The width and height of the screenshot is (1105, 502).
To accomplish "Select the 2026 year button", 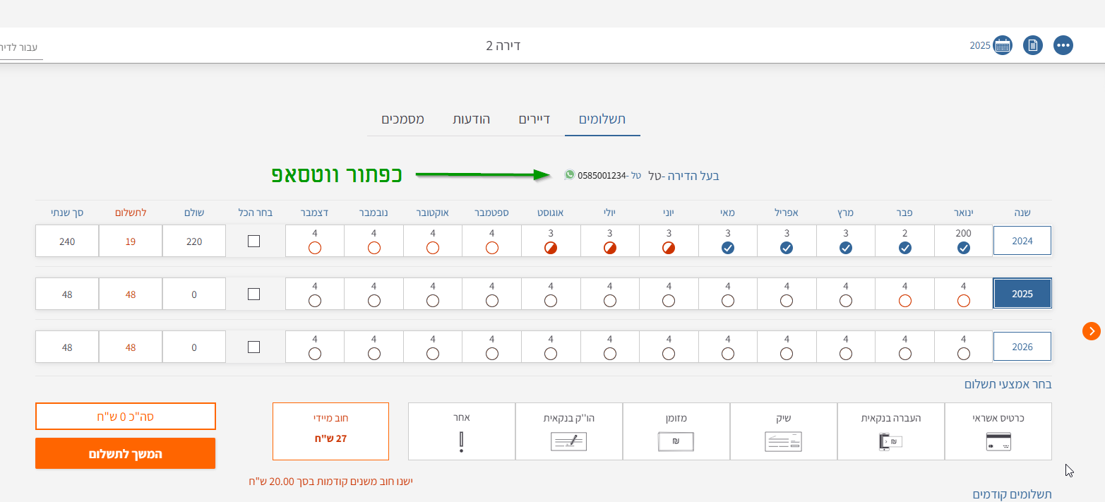I will pyautogui.click(x=1022, y=346).
